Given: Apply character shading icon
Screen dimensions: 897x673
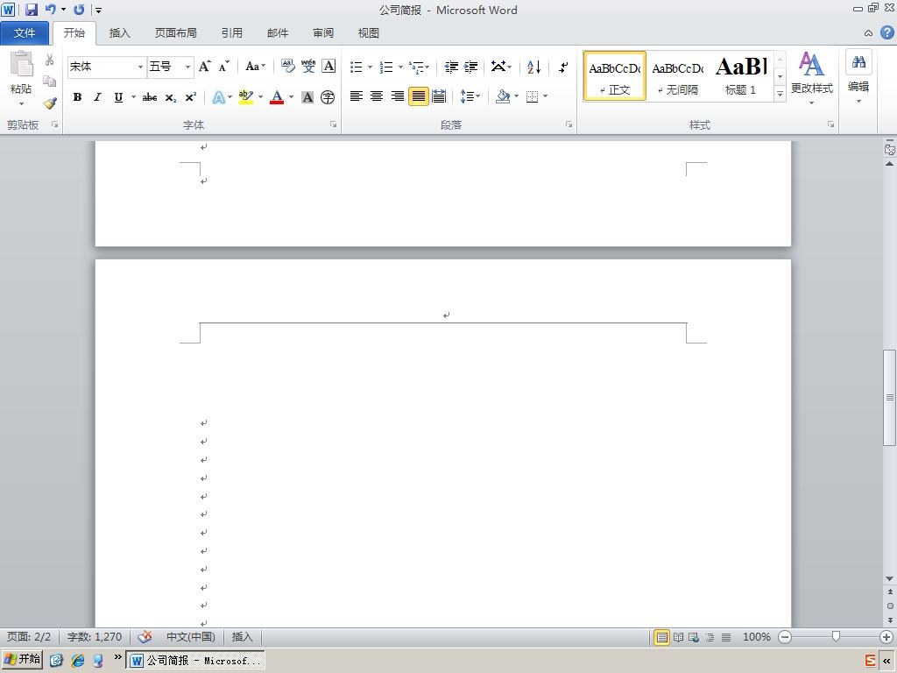Looking at the screenshot, I should (x=307, y=97).
